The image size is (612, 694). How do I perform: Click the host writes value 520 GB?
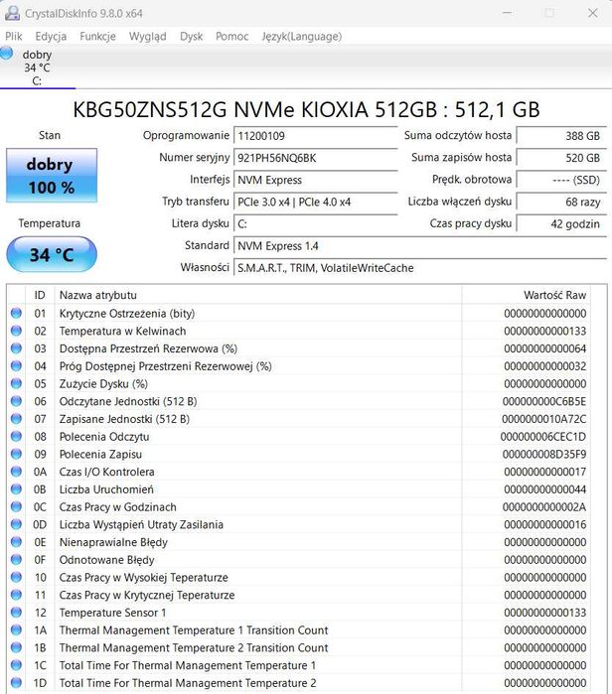click(561, 158)
